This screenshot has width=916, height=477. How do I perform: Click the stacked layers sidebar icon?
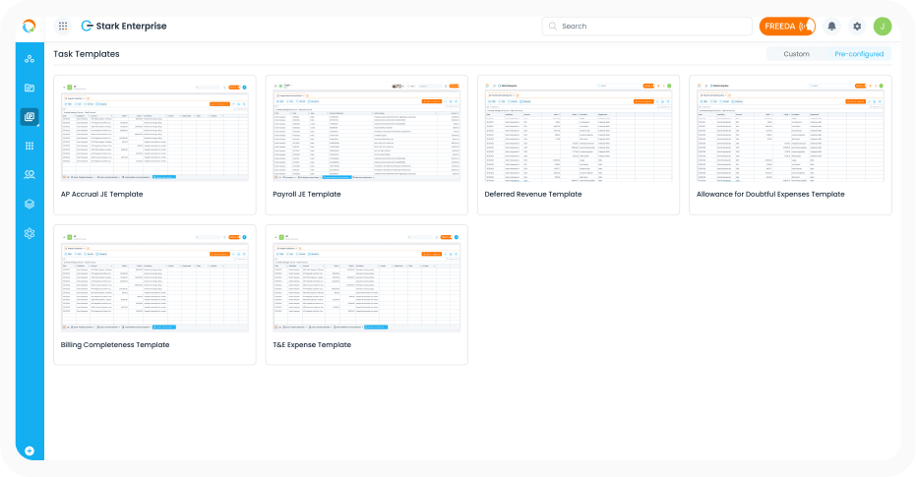point(30,204)
